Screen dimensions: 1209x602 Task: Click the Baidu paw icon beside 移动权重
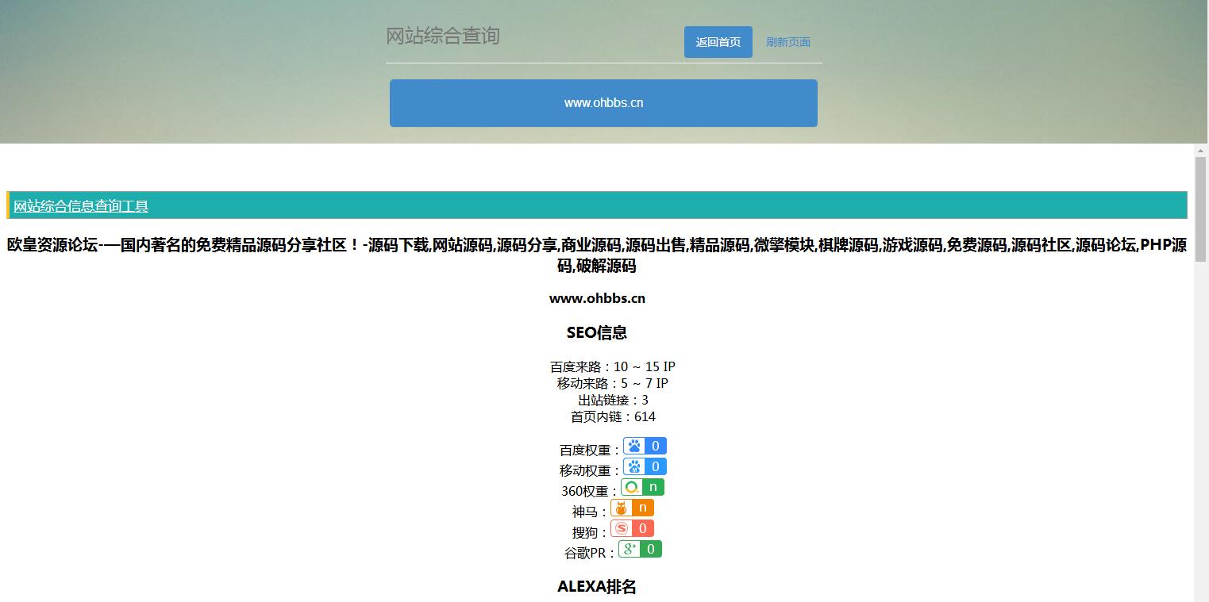634,466
